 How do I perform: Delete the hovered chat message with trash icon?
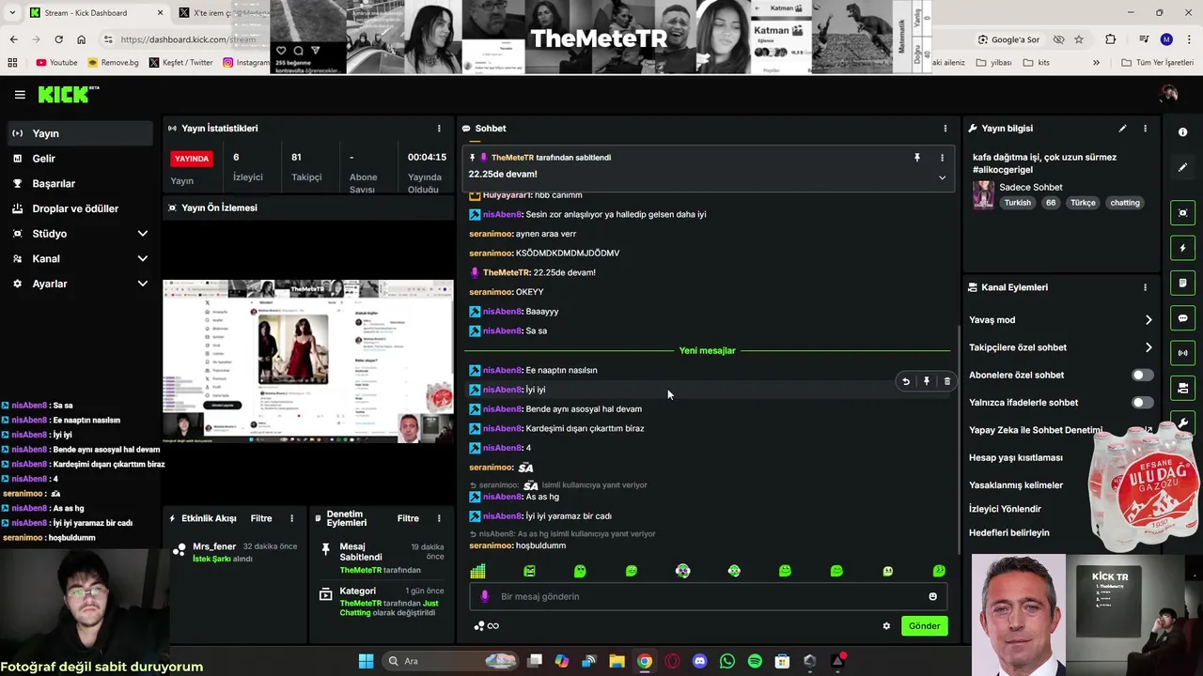[946, 381]
